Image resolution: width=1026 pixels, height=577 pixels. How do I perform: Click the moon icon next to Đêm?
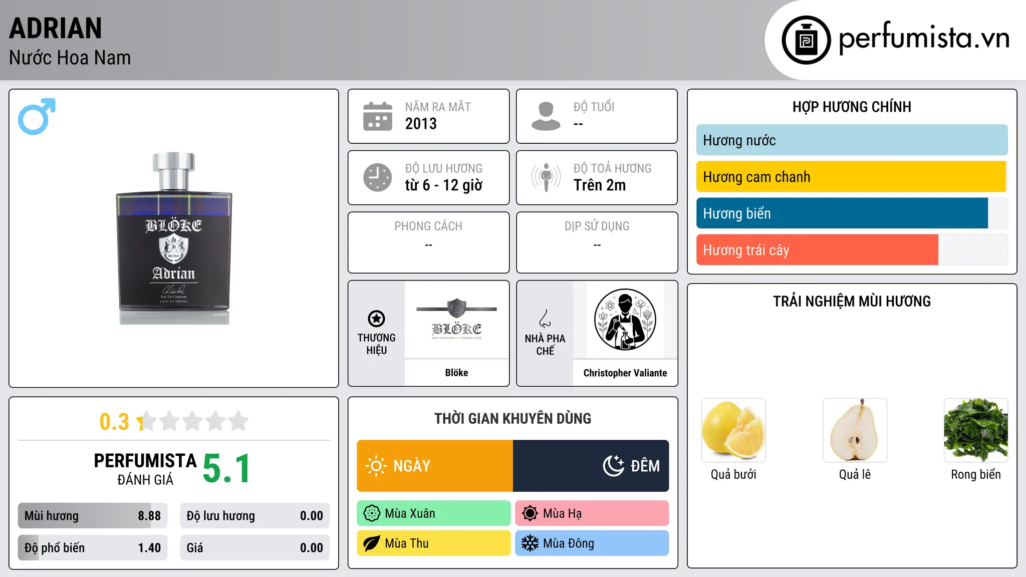(x=614, y=466)
